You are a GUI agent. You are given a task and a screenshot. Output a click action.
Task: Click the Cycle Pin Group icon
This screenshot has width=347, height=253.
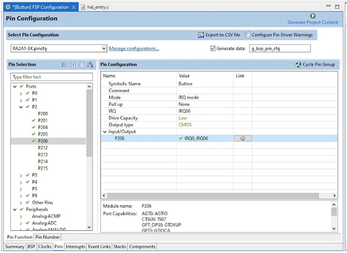(x=298, y=64)
